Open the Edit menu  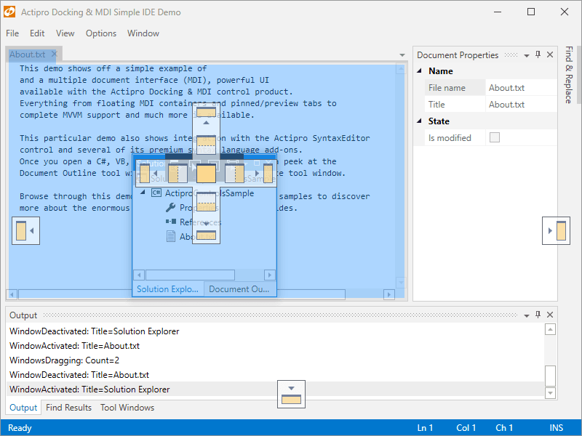37,33
